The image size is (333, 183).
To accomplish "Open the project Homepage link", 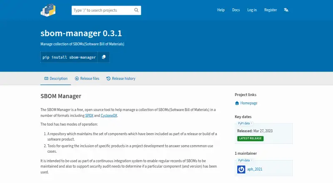I will coord(249,103).
